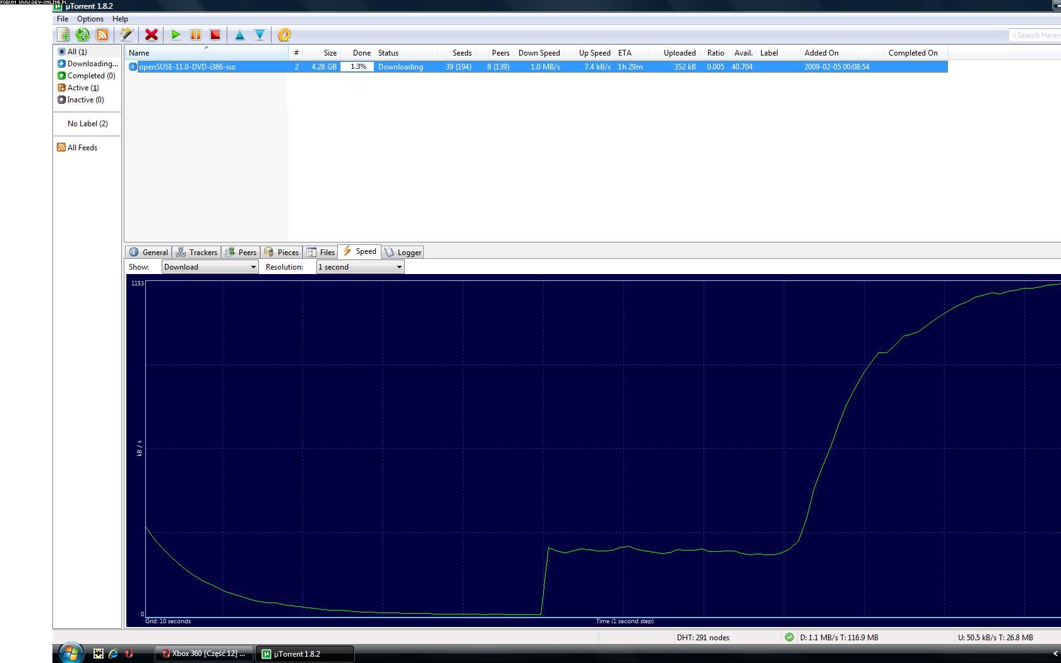Open the Options menu

tap(90, 19)
